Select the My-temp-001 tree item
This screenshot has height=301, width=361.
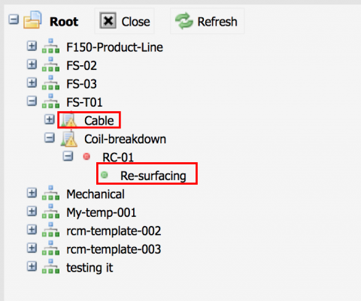pos(102,212)
